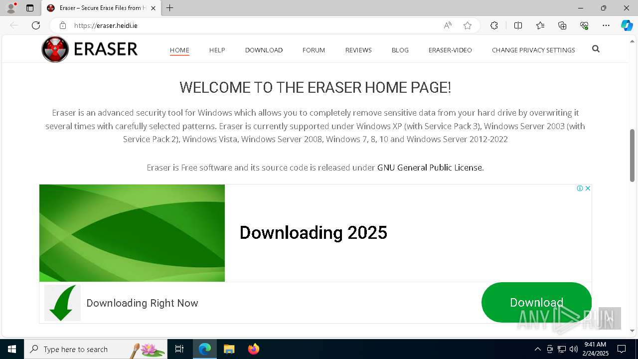
Task: Open the Collections icon
Action: 562,25
